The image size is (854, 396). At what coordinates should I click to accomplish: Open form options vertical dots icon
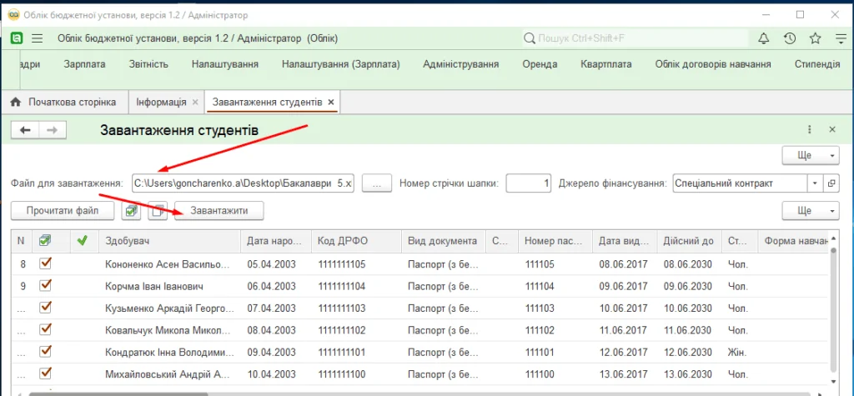(x=809, y=130)
